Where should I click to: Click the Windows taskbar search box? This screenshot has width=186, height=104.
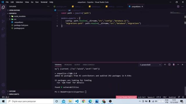click(30, 101)
